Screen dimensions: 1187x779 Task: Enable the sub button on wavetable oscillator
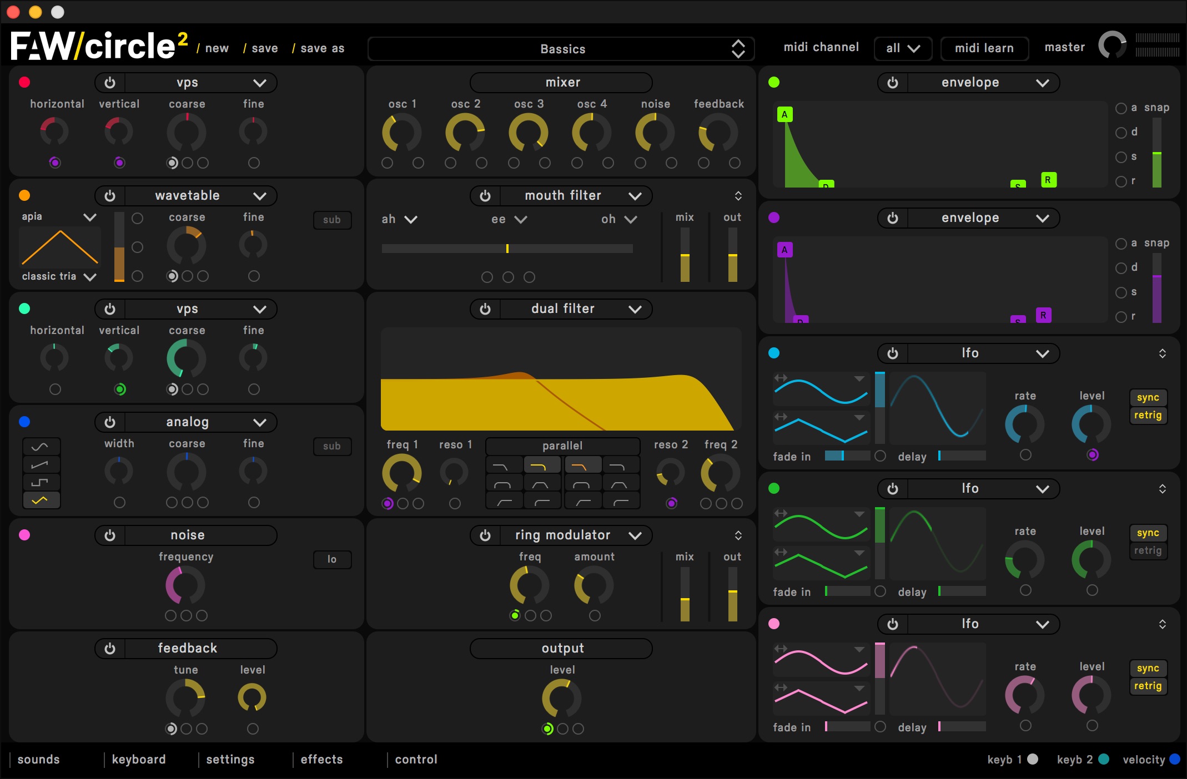[x=332, y=220]
